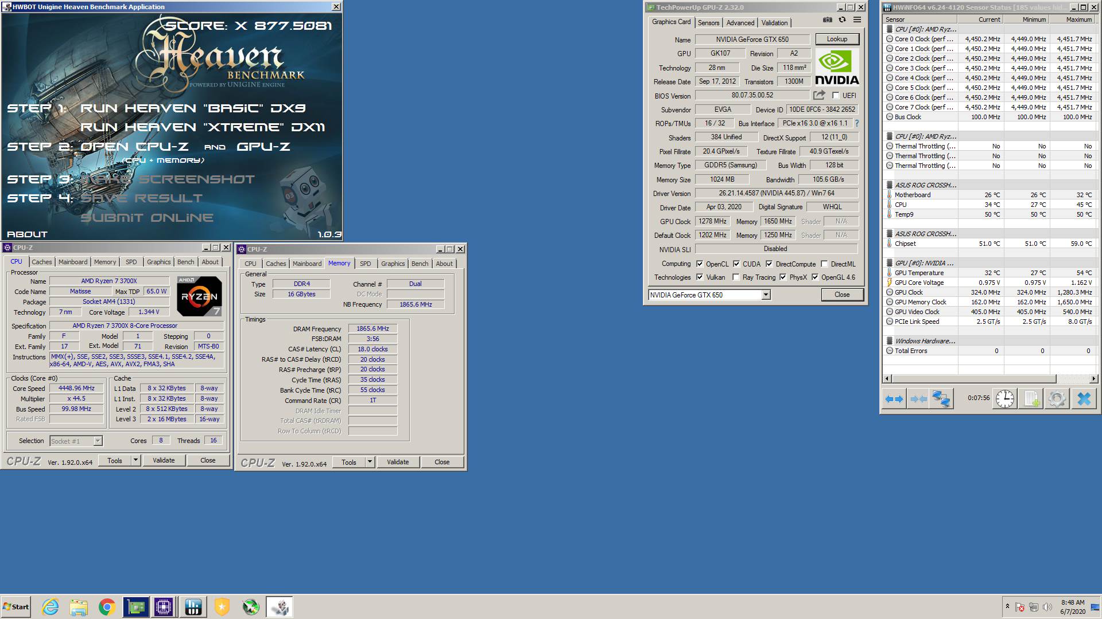This screenshot has width=1102, height=619.
Task: Open Tools dropdown arrow in CPU-Z Memory window
Action: 370,462
